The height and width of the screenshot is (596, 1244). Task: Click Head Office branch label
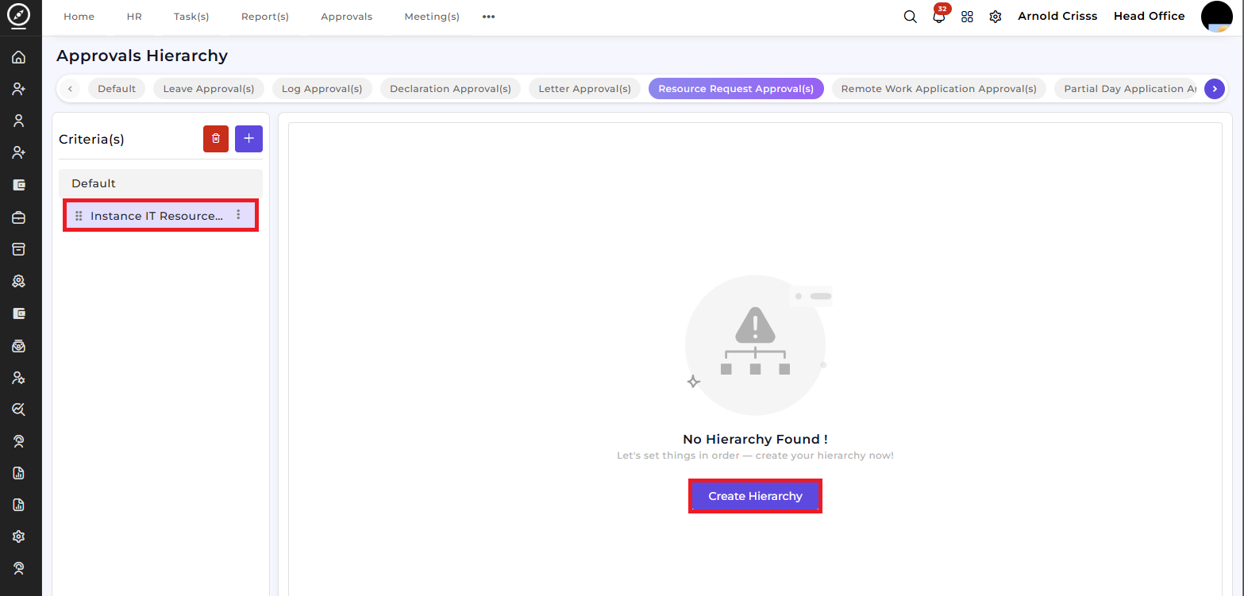pos(1149,16)
